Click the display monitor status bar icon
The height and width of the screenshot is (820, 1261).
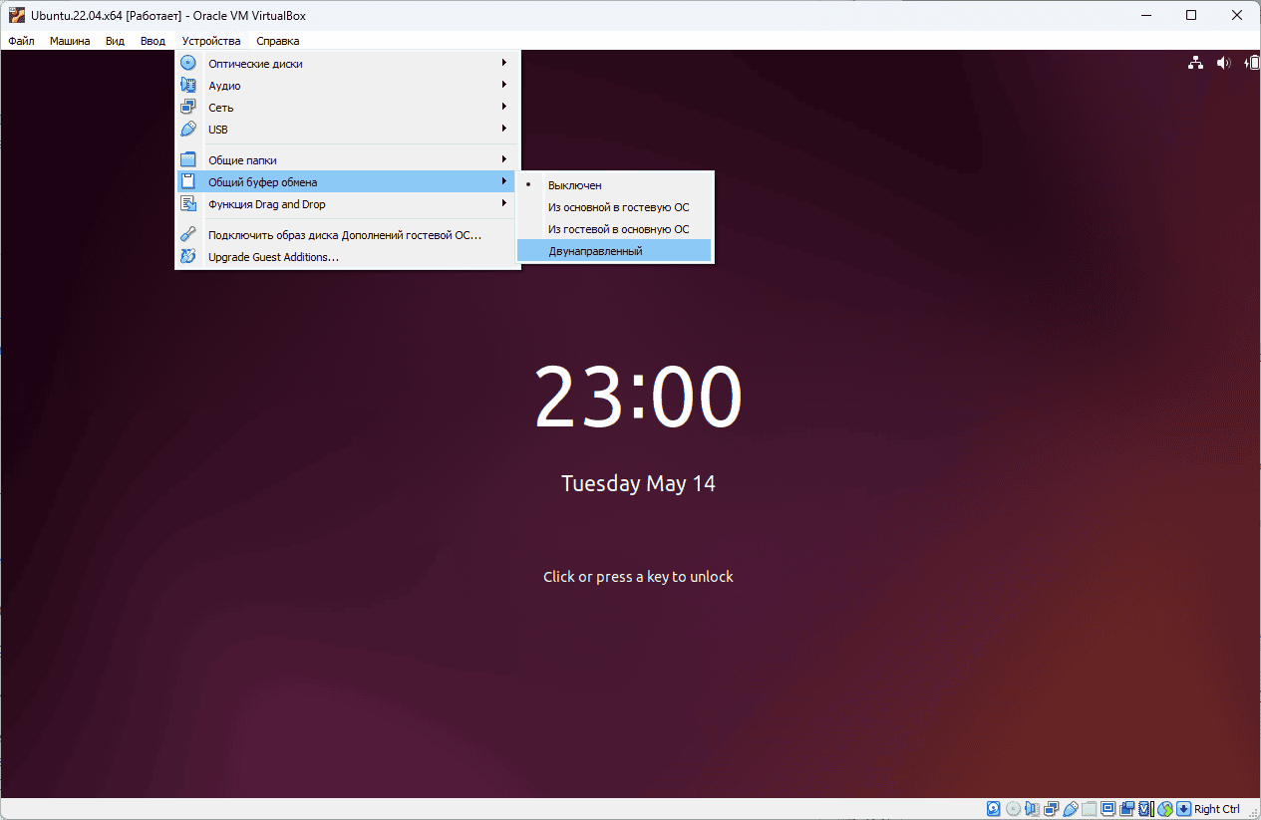pyautogui.click(x=1107, y=809)
